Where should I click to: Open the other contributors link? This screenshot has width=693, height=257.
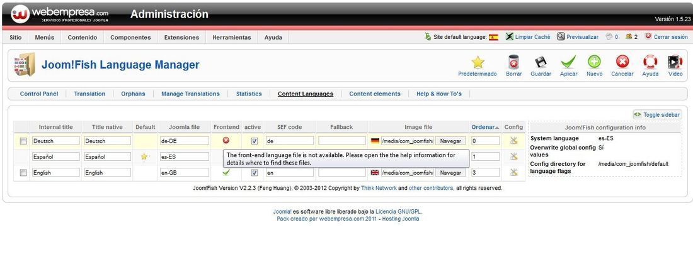click(x=431, y=189)
